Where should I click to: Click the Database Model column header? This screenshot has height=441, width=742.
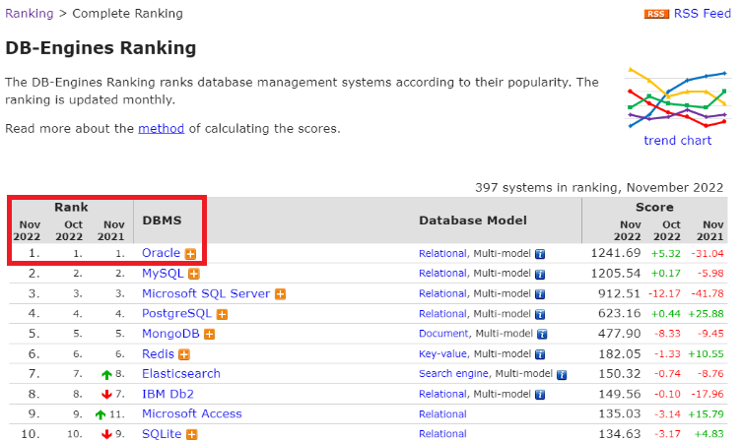pos(473,220)
